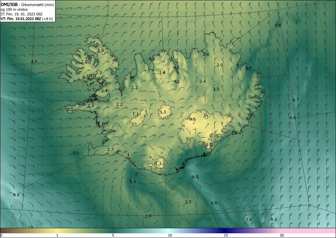The image size is (336, 238).
Task: Click the "IT: Fim. 19. 01. 2023 00Z" line
Action: click(22, 14)
